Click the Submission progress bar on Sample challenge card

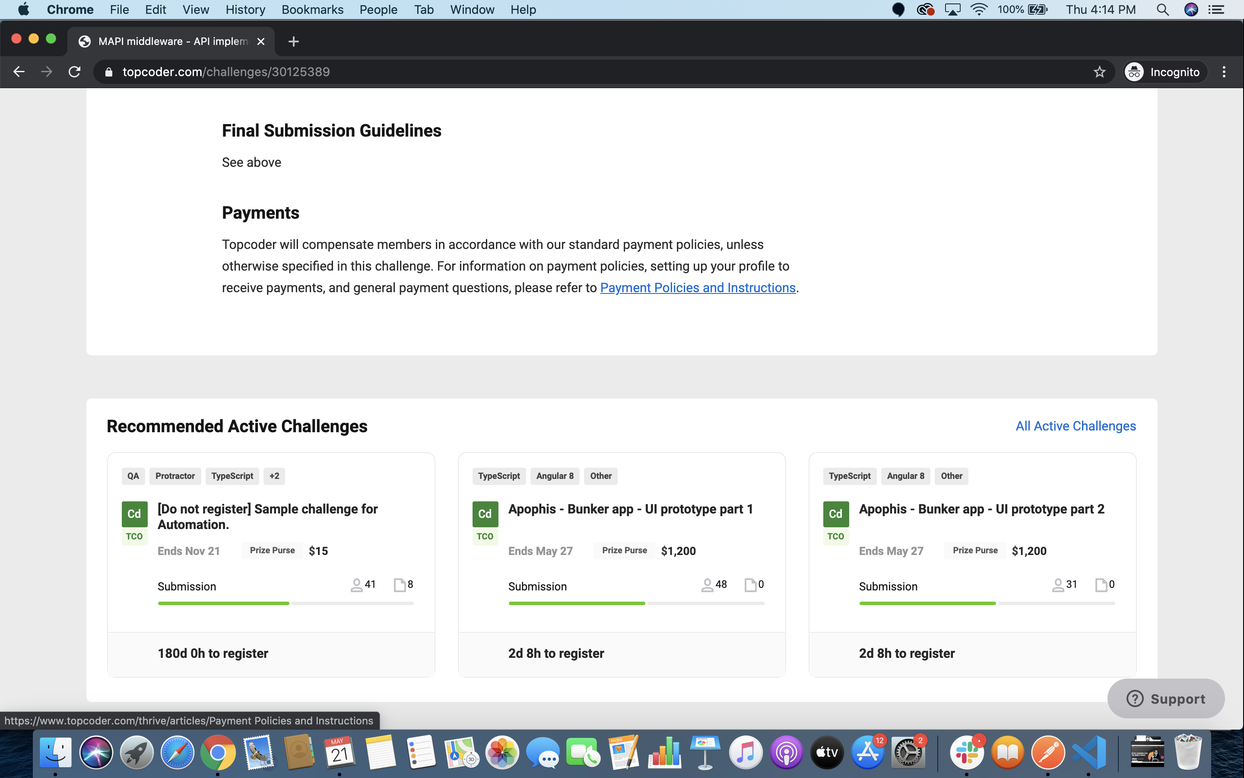[x=285, y=603]
